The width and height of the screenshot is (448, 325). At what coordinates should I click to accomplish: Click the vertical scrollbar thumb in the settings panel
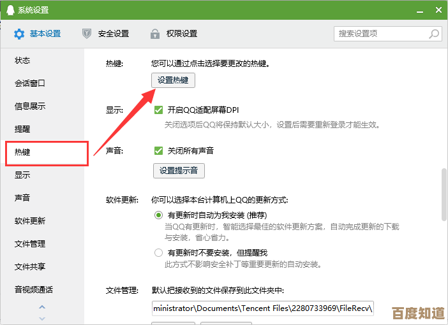444,194
